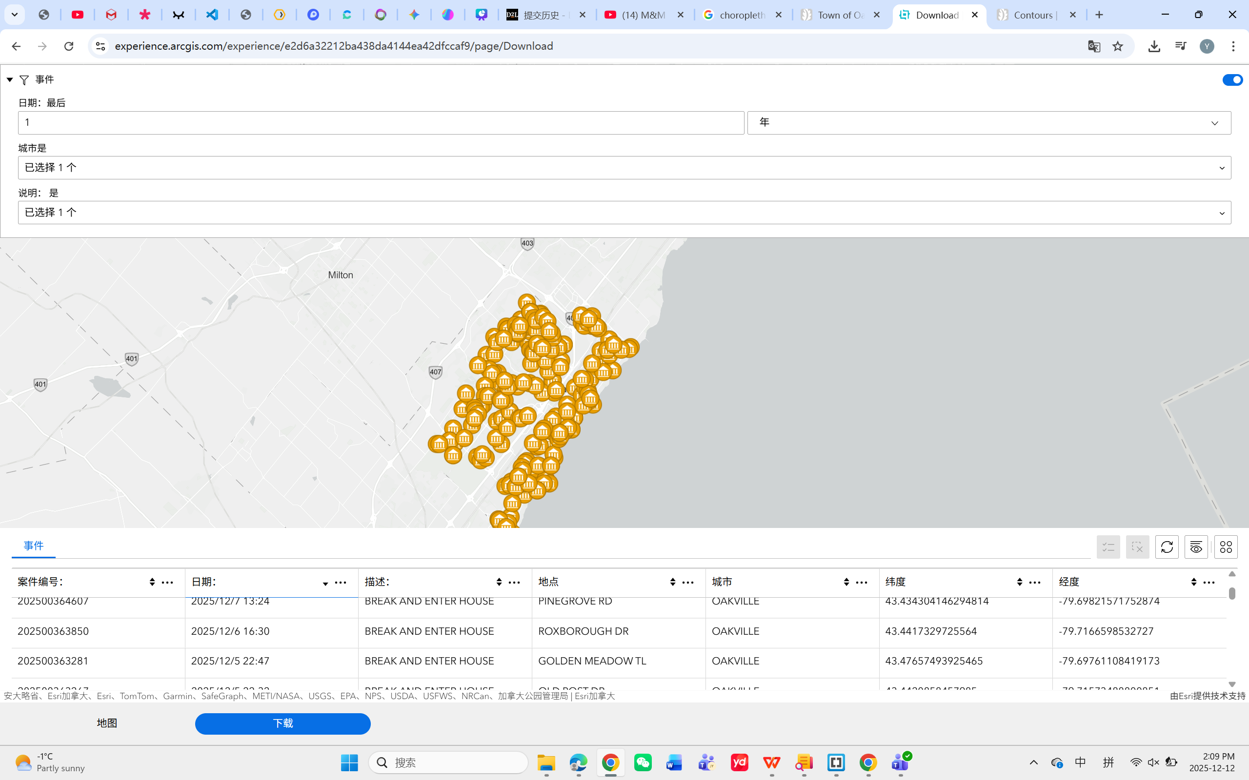Sort the 城市 column using arrows

846,583
